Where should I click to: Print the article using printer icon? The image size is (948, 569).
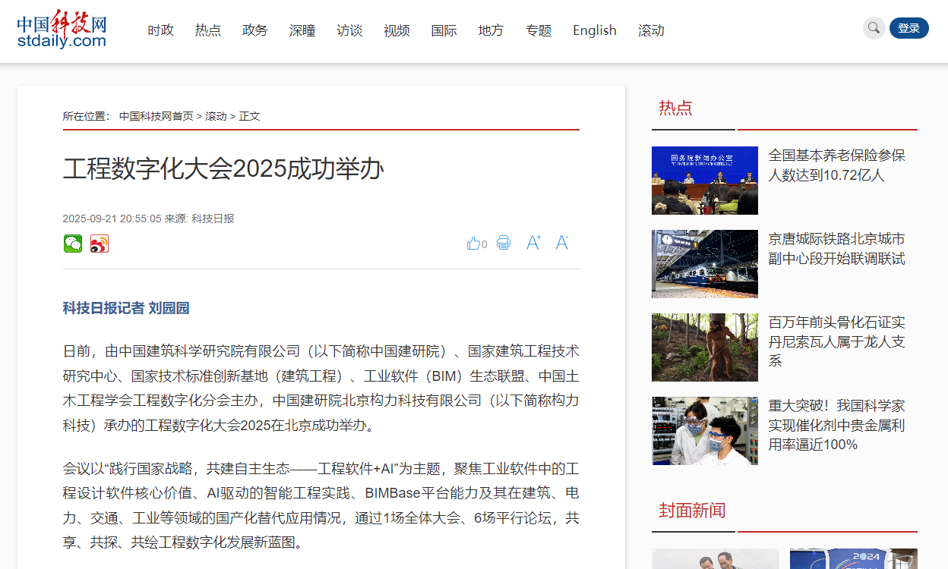504,244
